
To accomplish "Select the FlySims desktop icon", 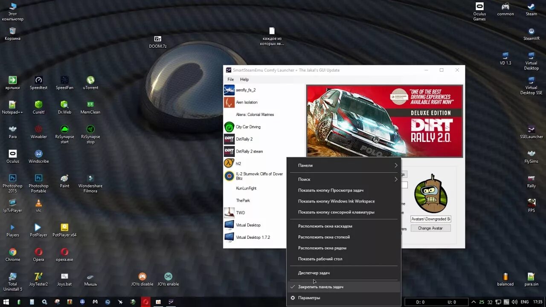I will pos(531,156).
